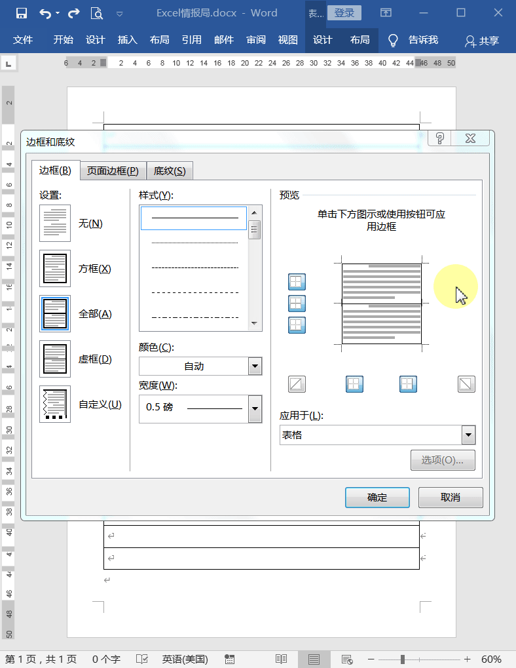Switch to the 页面边框 tab
516x668 pixels.
[113, 171]
